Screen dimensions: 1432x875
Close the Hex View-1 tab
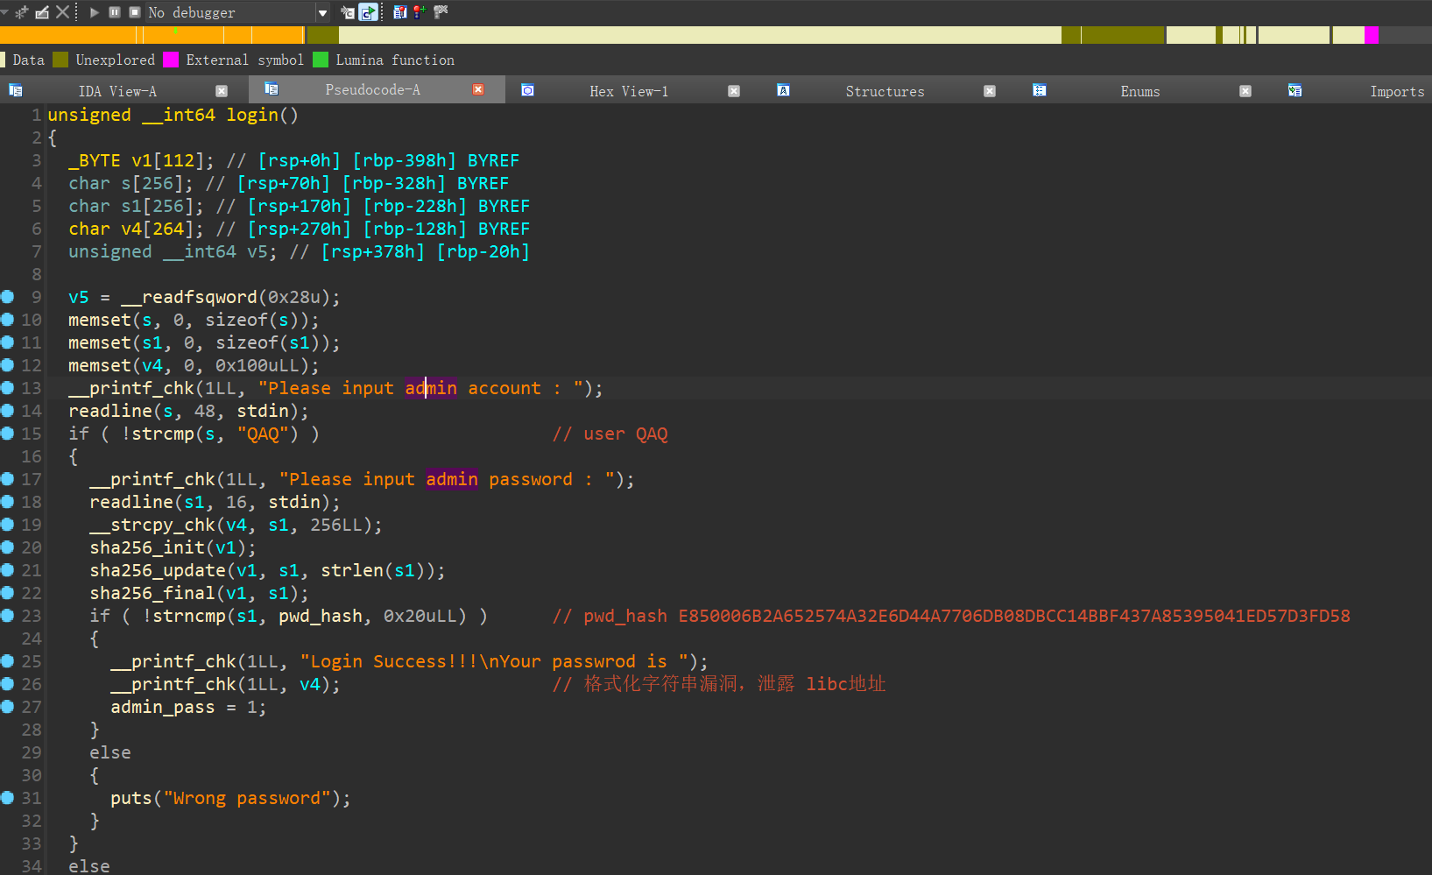pos(734,91)
